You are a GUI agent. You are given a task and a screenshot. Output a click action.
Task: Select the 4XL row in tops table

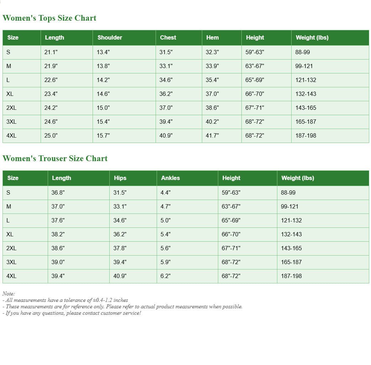[x=11, y=135]
